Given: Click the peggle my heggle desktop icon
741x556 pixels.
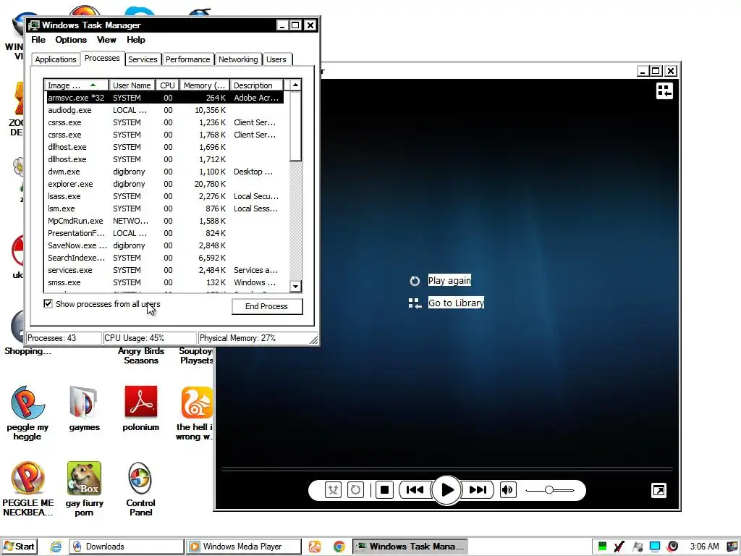Looking at the screenshot, I should [27, 413].
